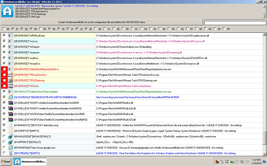Click WinRAR icon in HKCR\*\shellex WinRAR row
Image resolution: width=267 pixels, height=166 pixels.
pos(10,103)
